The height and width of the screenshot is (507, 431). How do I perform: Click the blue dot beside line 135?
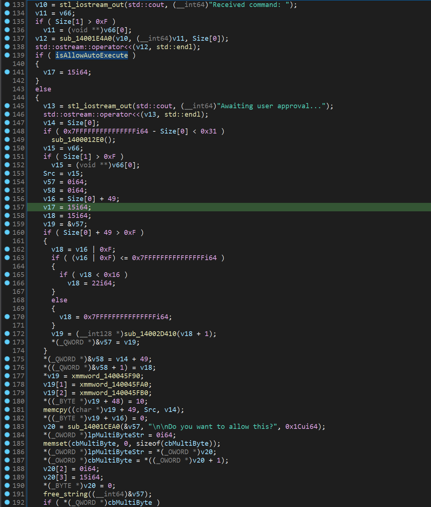(x=7, y=21)
